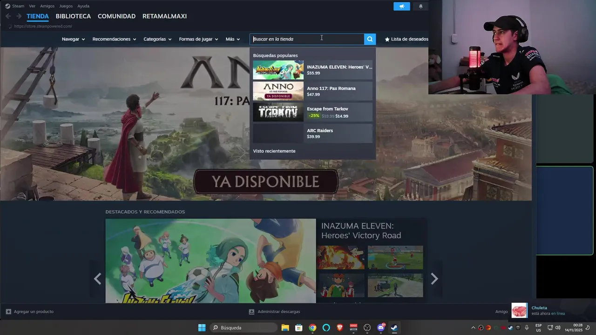The height and width of the screenshot is (335, 596).
Task: Select ARC Raiders suggestion
Action: (312, 134)
